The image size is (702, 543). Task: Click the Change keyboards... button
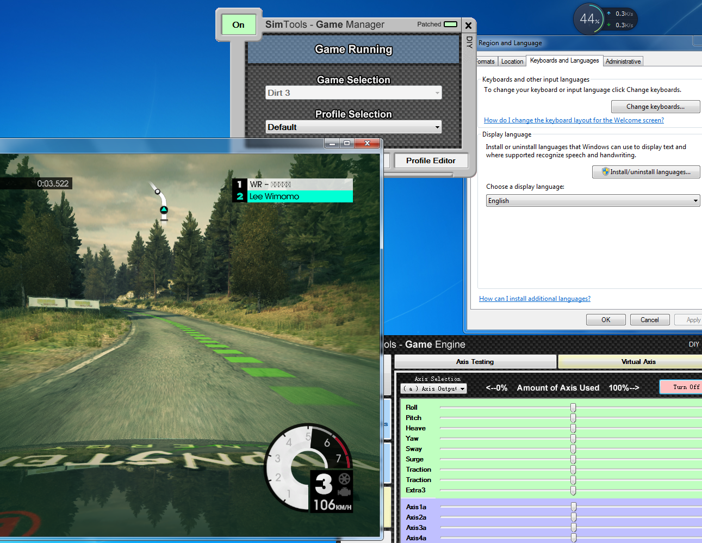[x=655, y=107]
